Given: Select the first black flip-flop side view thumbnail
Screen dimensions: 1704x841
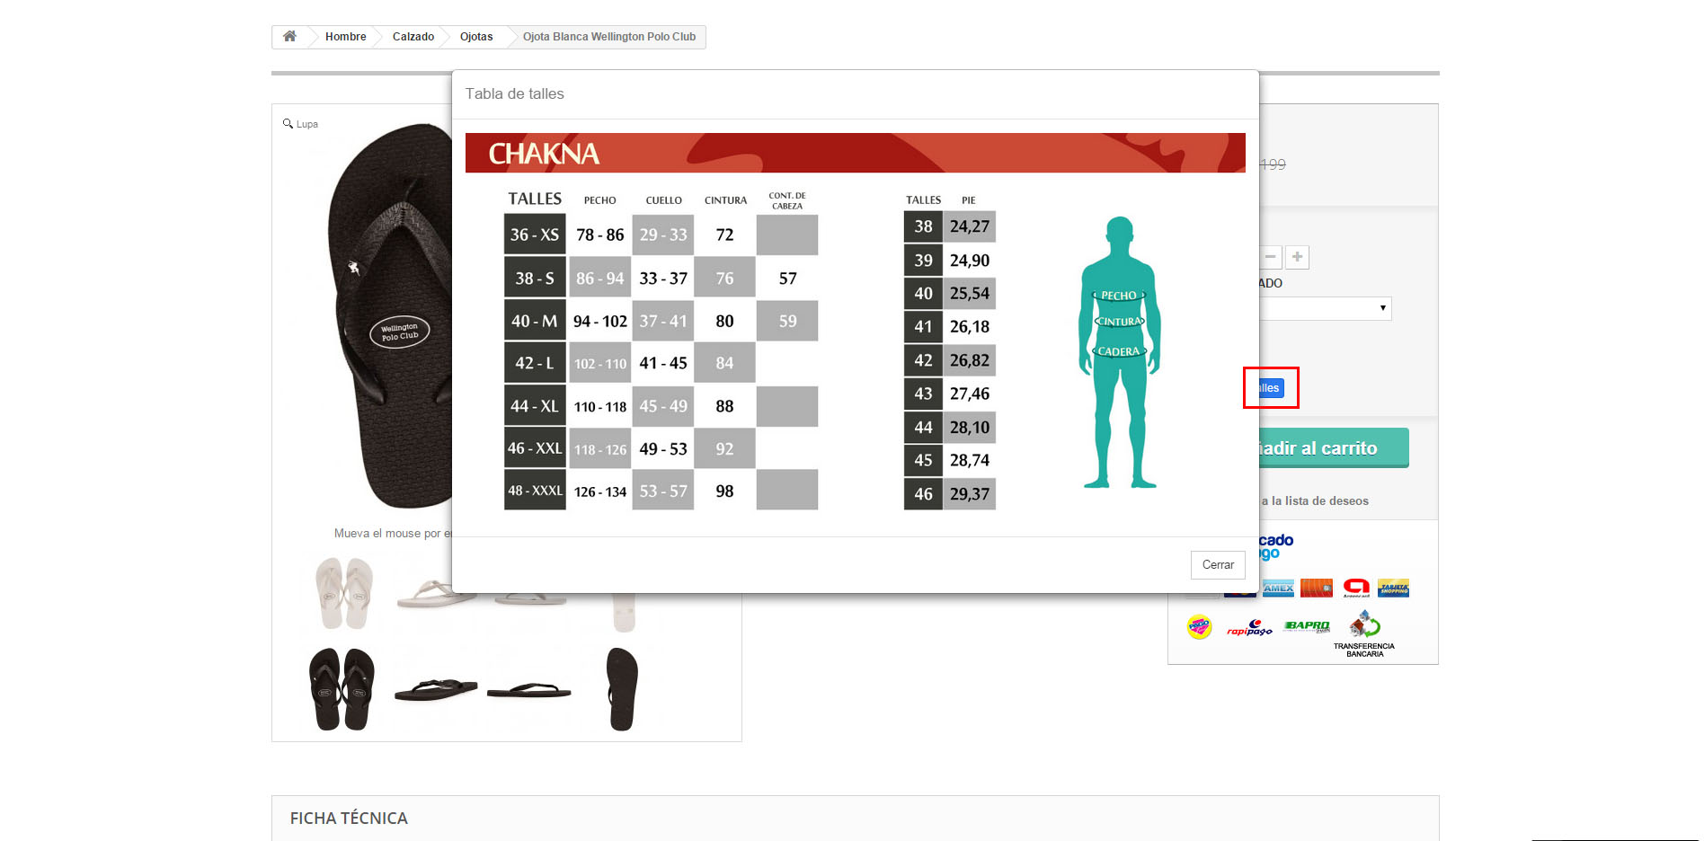Looking at the screenshot, I should tap(436, 689).
